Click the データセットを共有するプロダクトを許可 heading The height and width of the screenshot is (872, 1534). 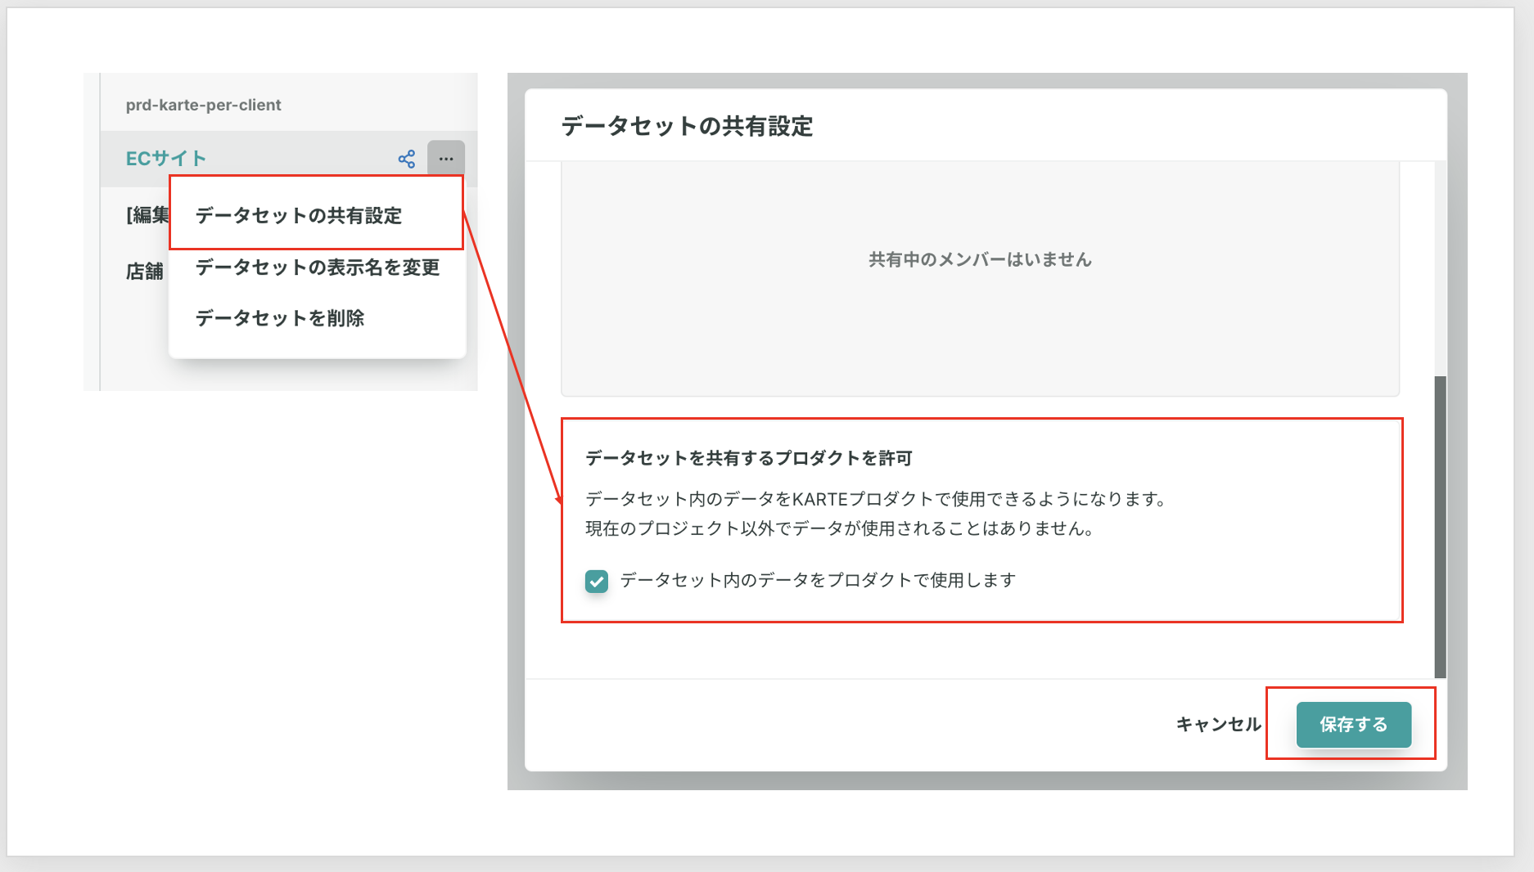[x=749, y=458]
